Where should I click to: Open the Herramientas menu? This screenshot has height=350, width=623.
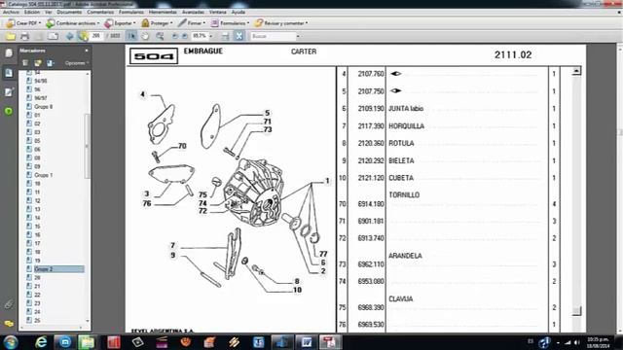[163, 13]
